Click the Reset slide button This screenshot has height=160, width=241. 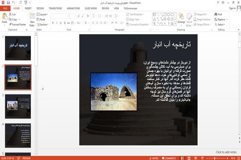coord(41,20)
